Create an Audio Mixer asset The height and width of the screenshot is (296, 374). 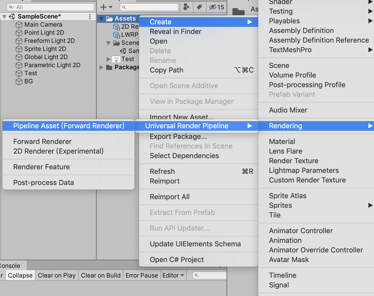316,110
